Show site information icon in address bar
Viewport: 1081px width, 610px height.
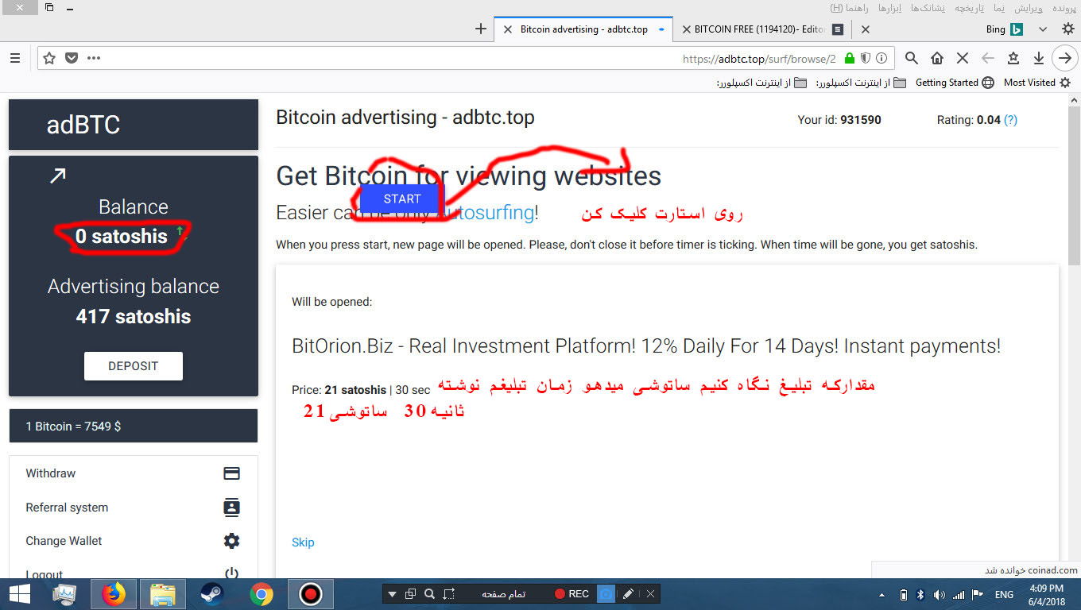(881, 58)
